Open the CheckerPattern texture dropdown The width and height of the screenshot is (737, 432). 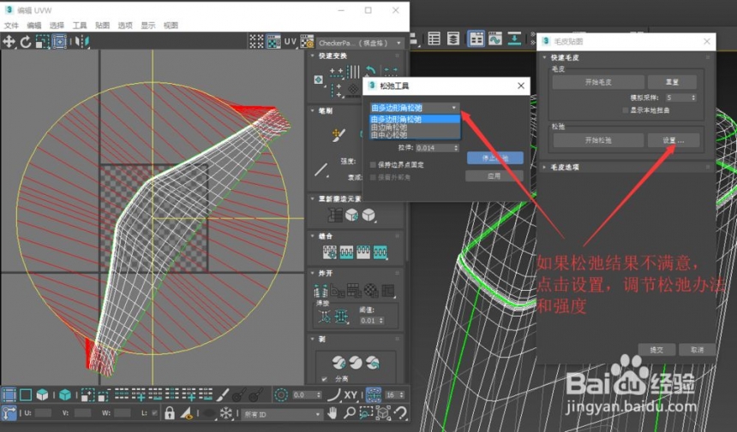[x=361, y=43]
